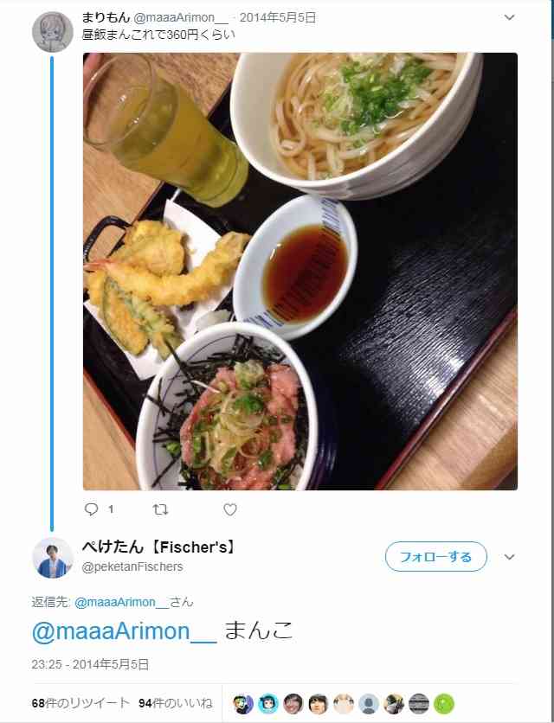Like the tweet with the heart icon

coord(230,509)
